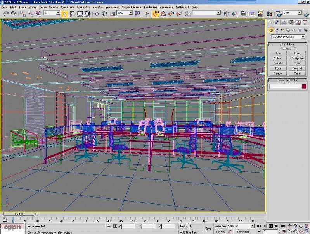310x234 pixels.
Task: Click Use Pivot Point Center icon
Action: coord(137,14)
